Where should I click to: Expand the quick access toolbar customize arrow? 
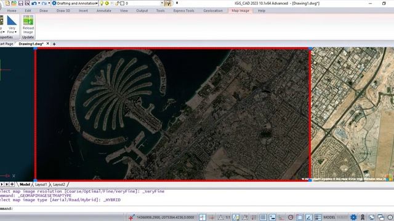coord(177,3)
